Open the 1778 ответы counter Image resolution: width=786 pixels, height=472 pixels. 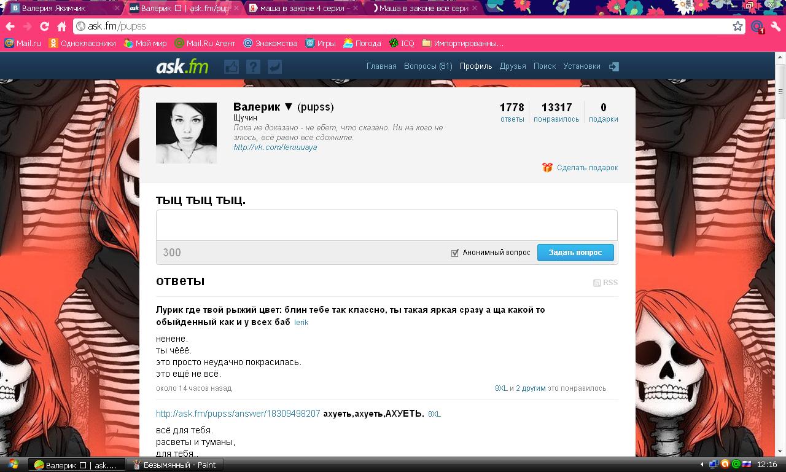(x=512, y=112)
